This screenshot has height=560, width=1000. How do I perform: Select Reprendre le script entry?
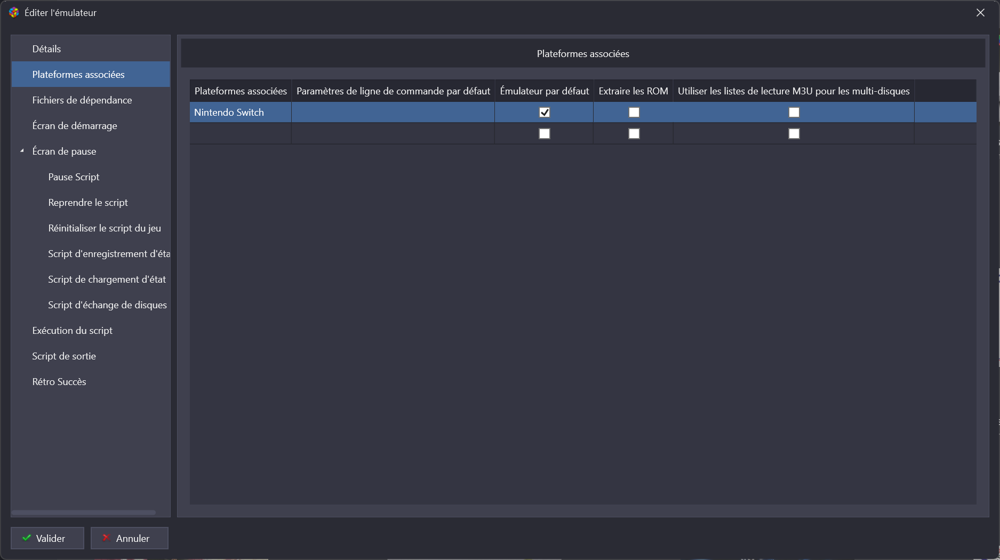point(88,203)
